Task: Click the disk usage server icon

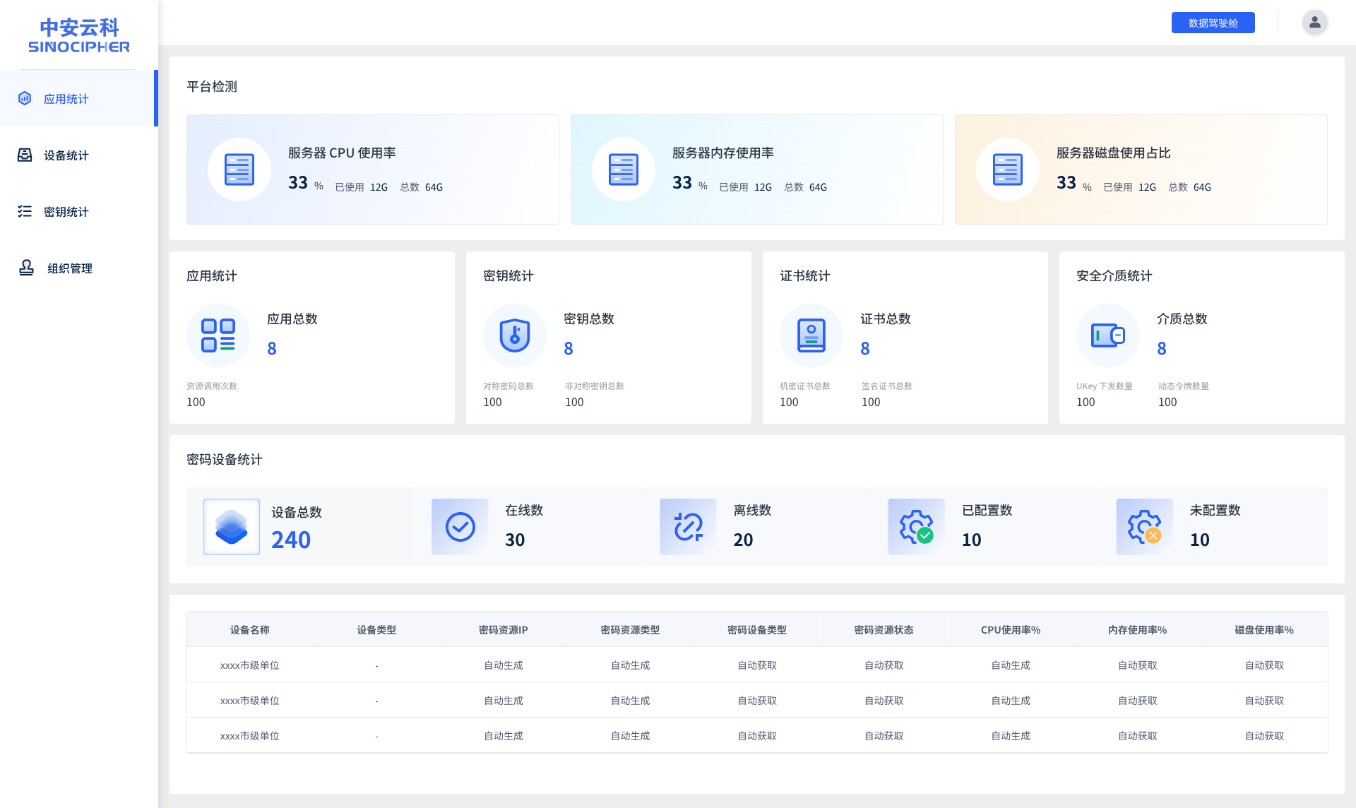Action: pos(1008,170)
